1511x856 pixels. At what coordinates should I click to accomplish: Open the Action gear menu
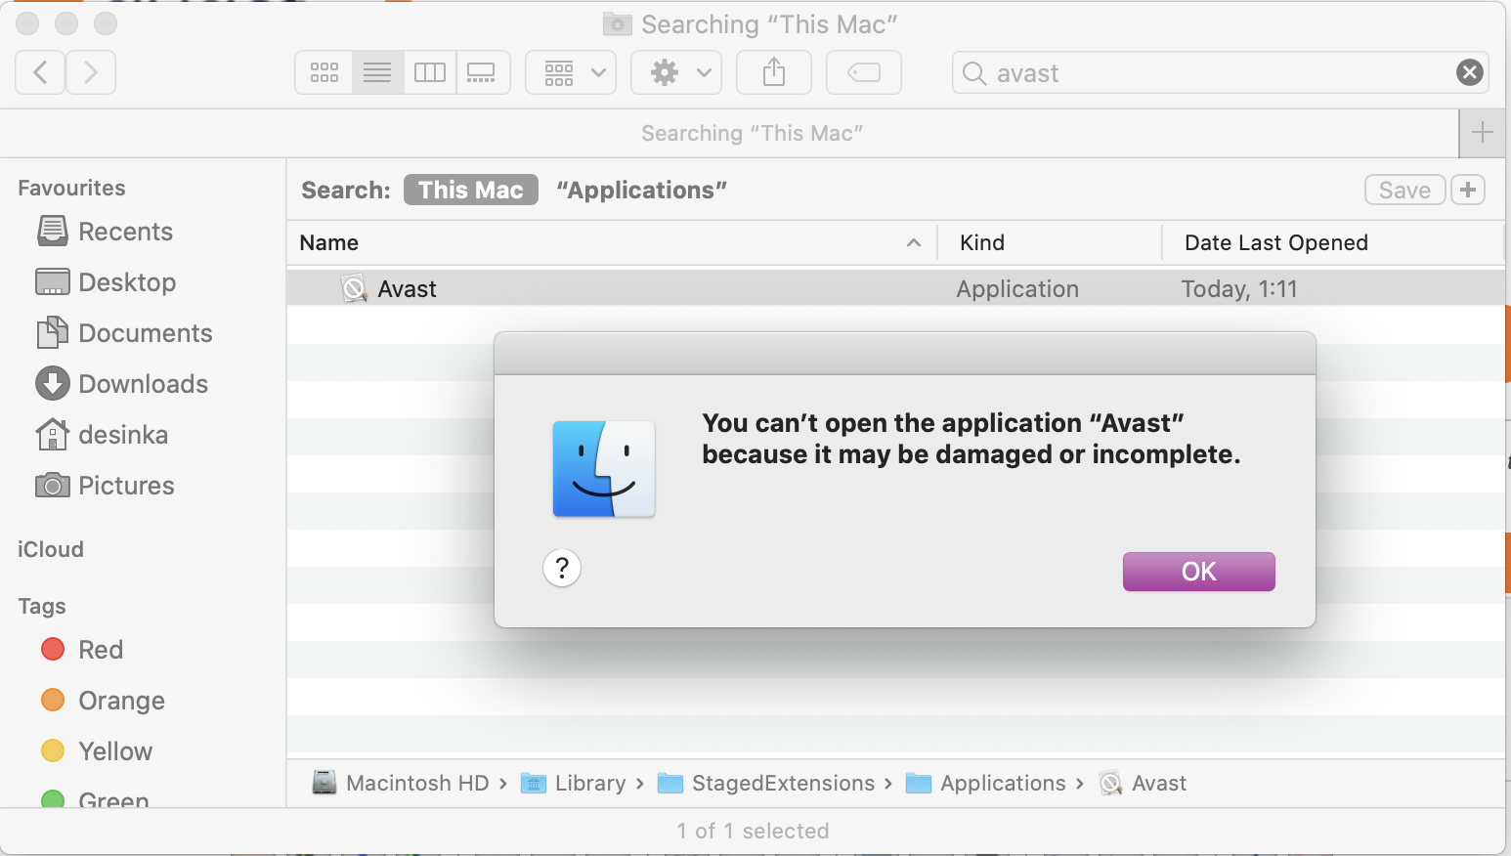point(675,71)
